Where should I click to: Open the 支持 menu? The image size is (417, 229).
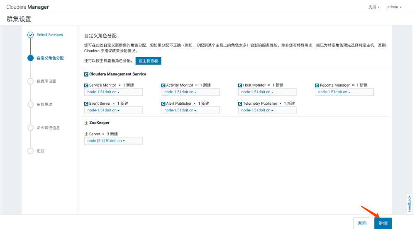(x=374, y=7)
